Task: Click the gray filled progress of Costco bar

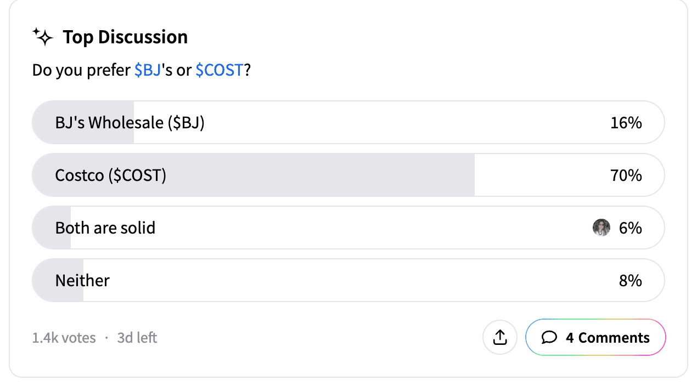Action: coord(254,175)
